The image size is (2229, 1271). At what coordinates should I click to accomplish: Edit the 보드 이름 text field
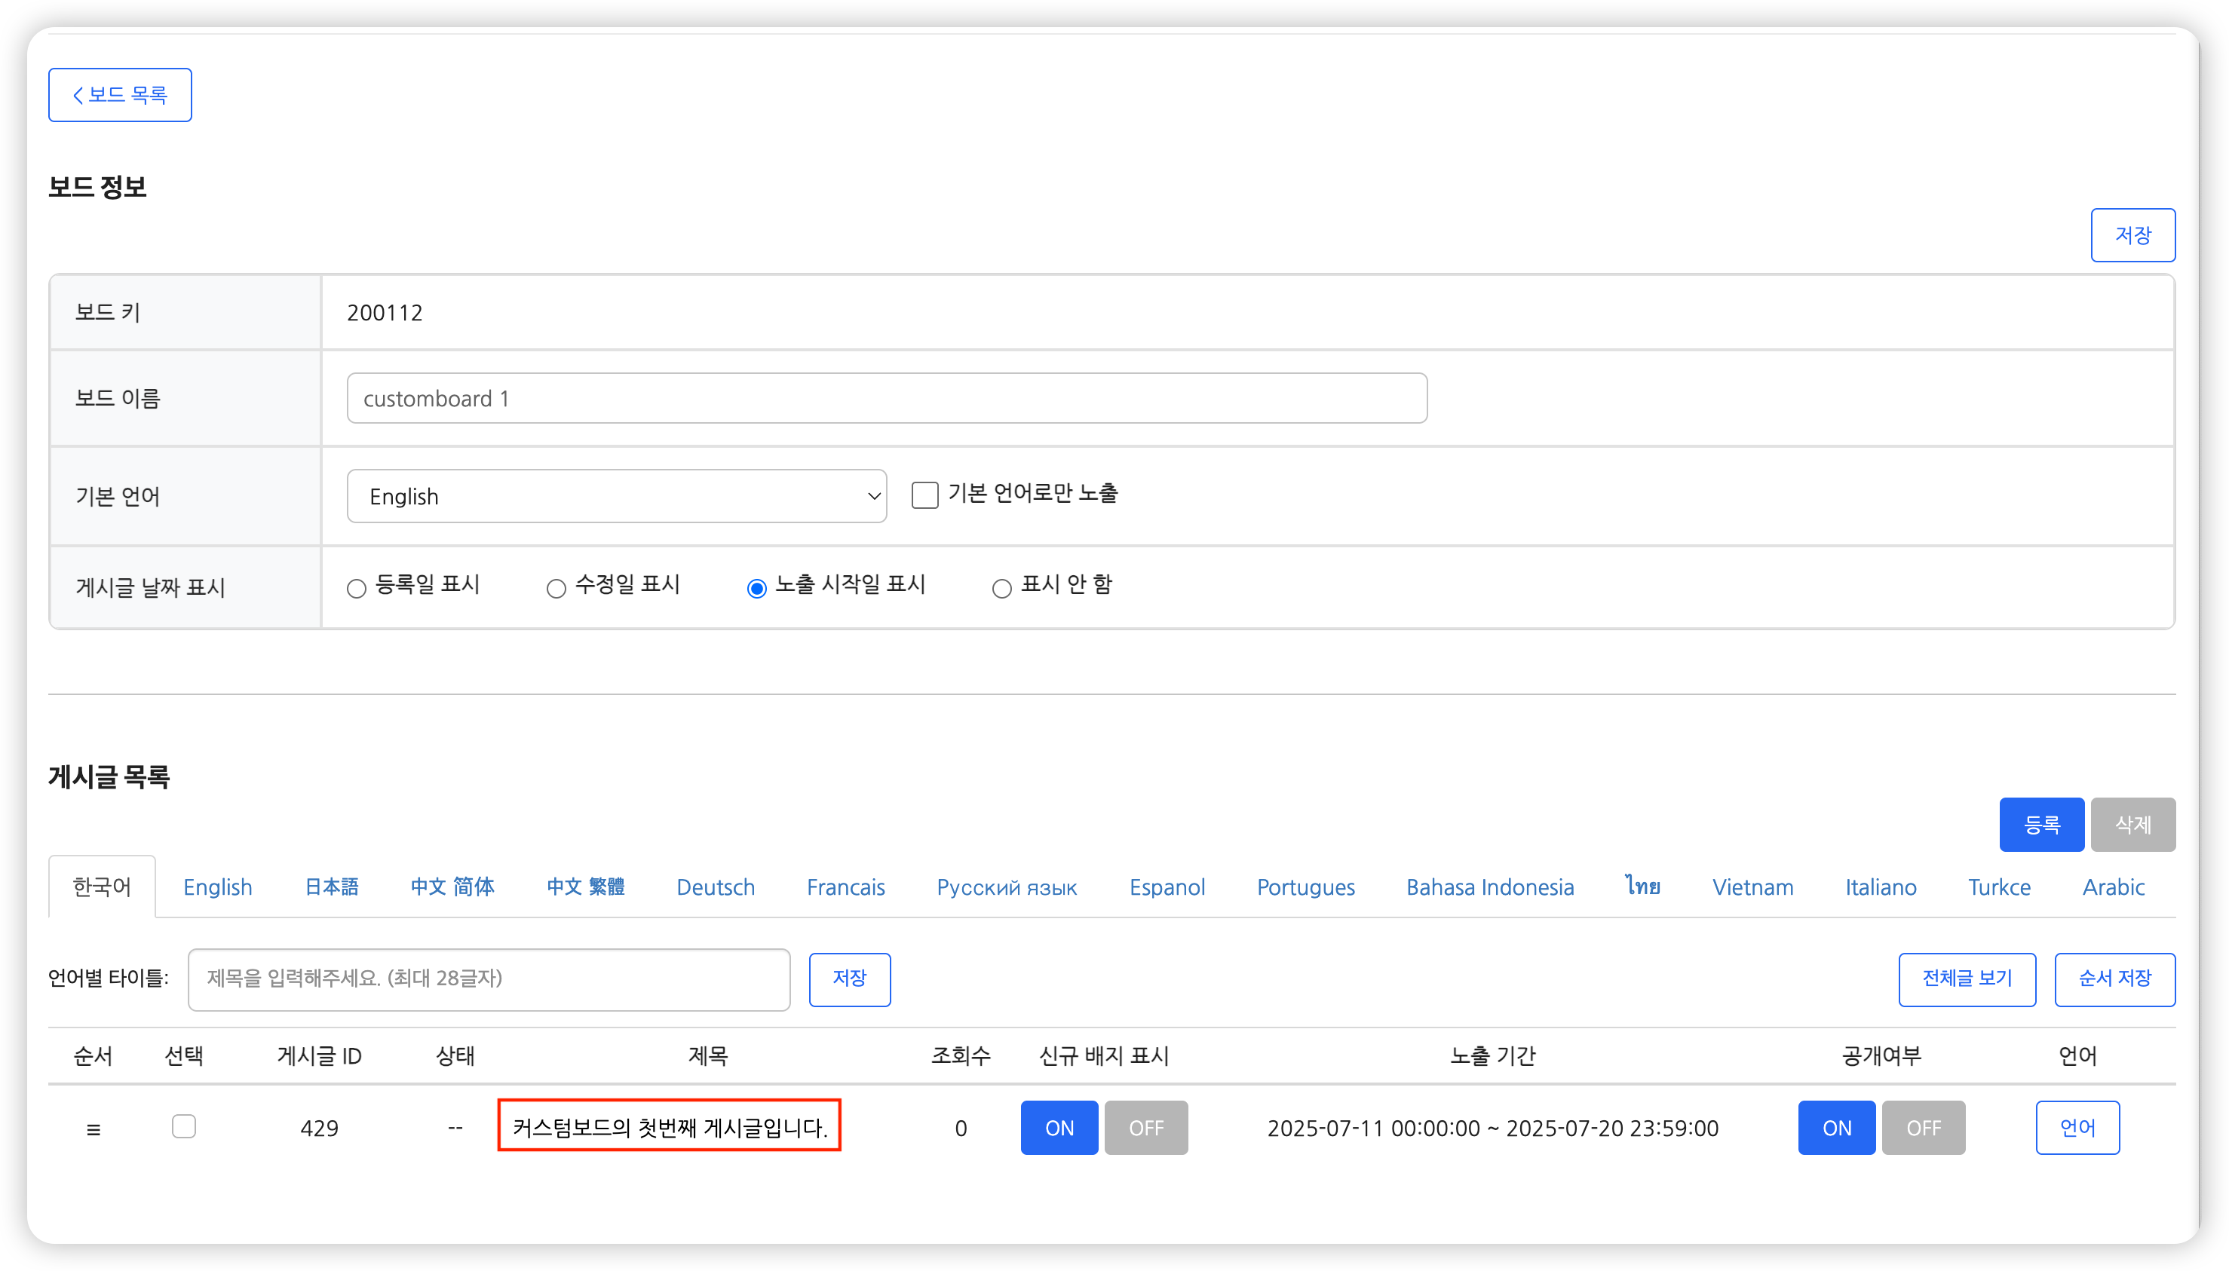[x=886, y=398]
